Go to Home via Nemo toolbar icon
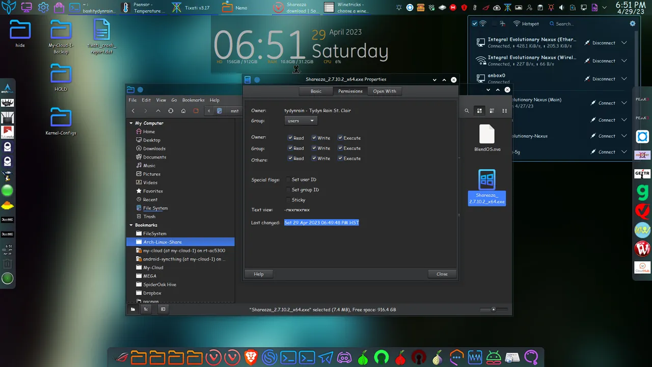 tap(183, 111)
